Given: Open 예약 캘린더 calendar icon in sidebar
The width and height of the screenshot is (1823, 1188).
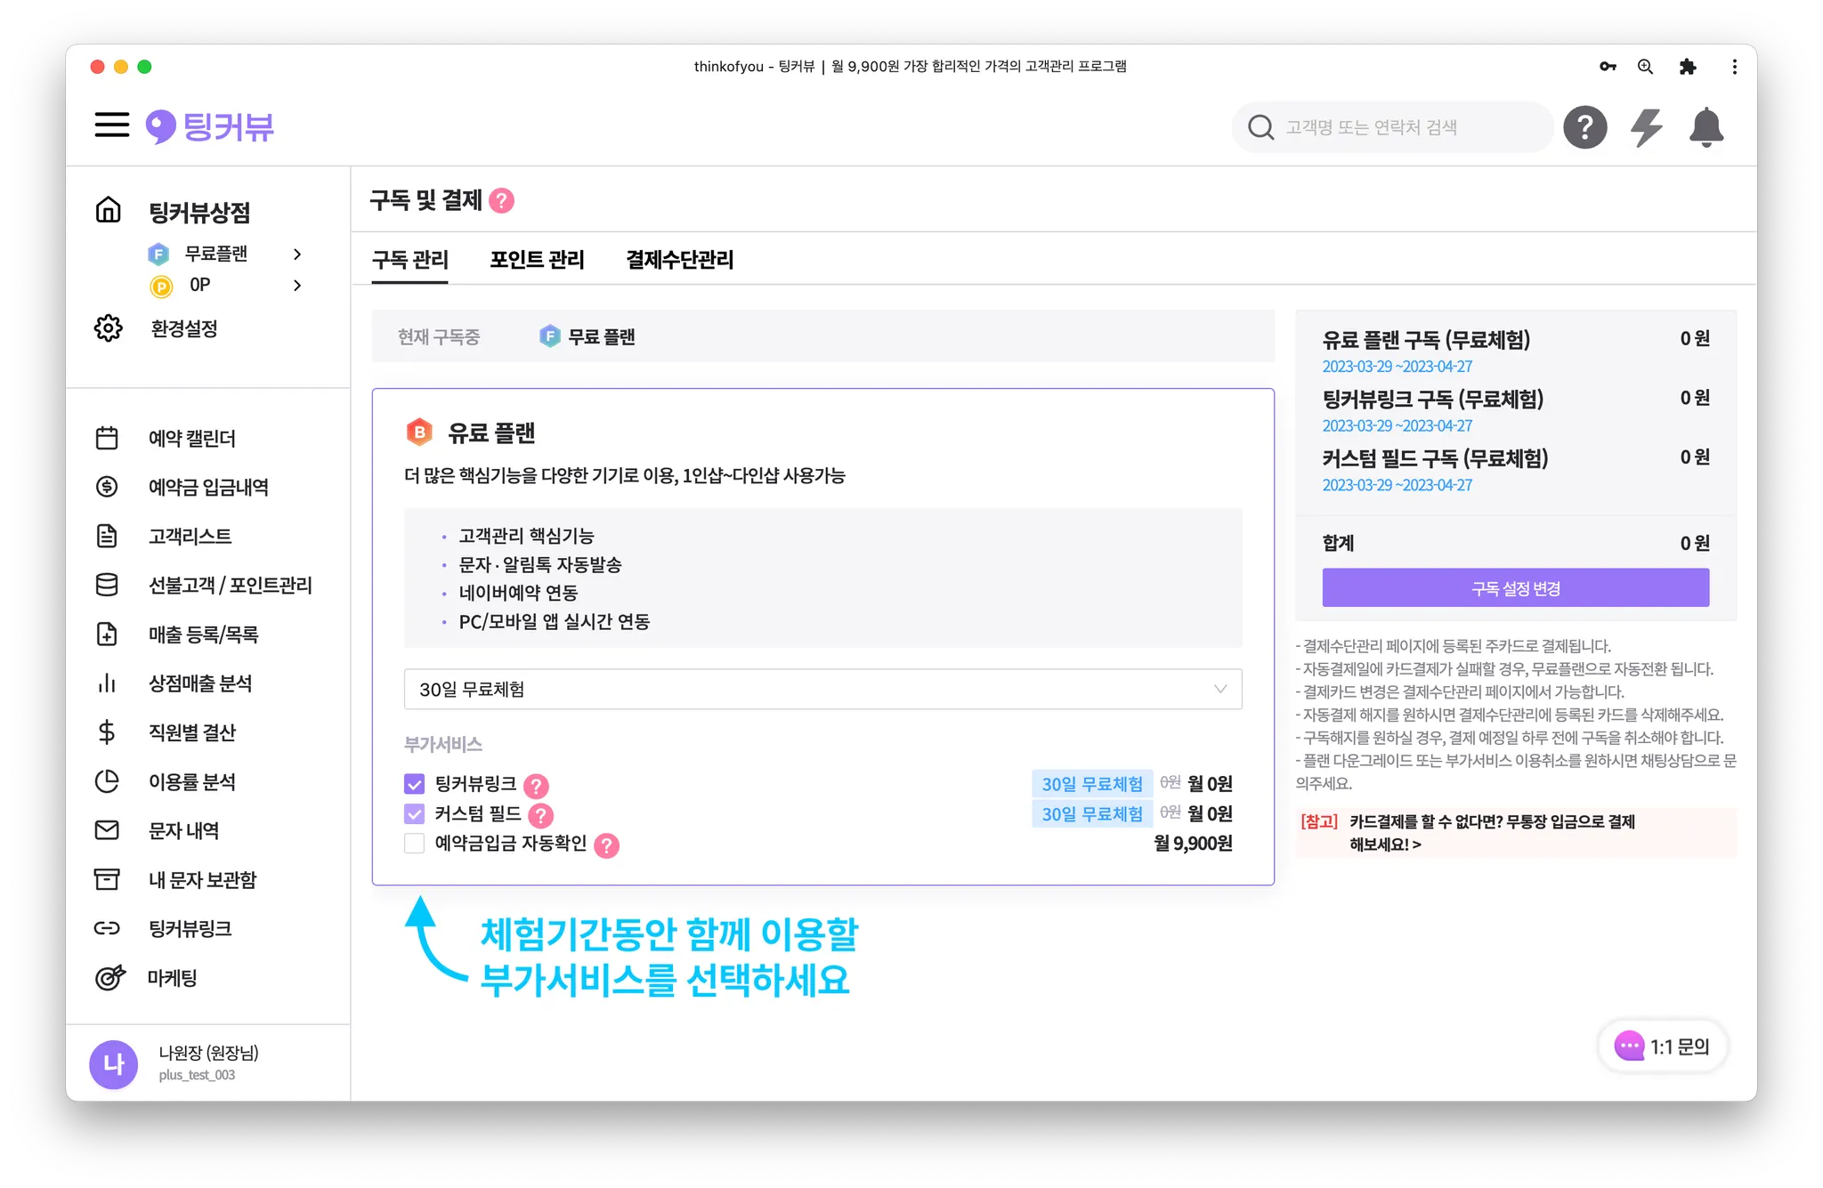Looking at the screenshot, I should tap(107, 438).
